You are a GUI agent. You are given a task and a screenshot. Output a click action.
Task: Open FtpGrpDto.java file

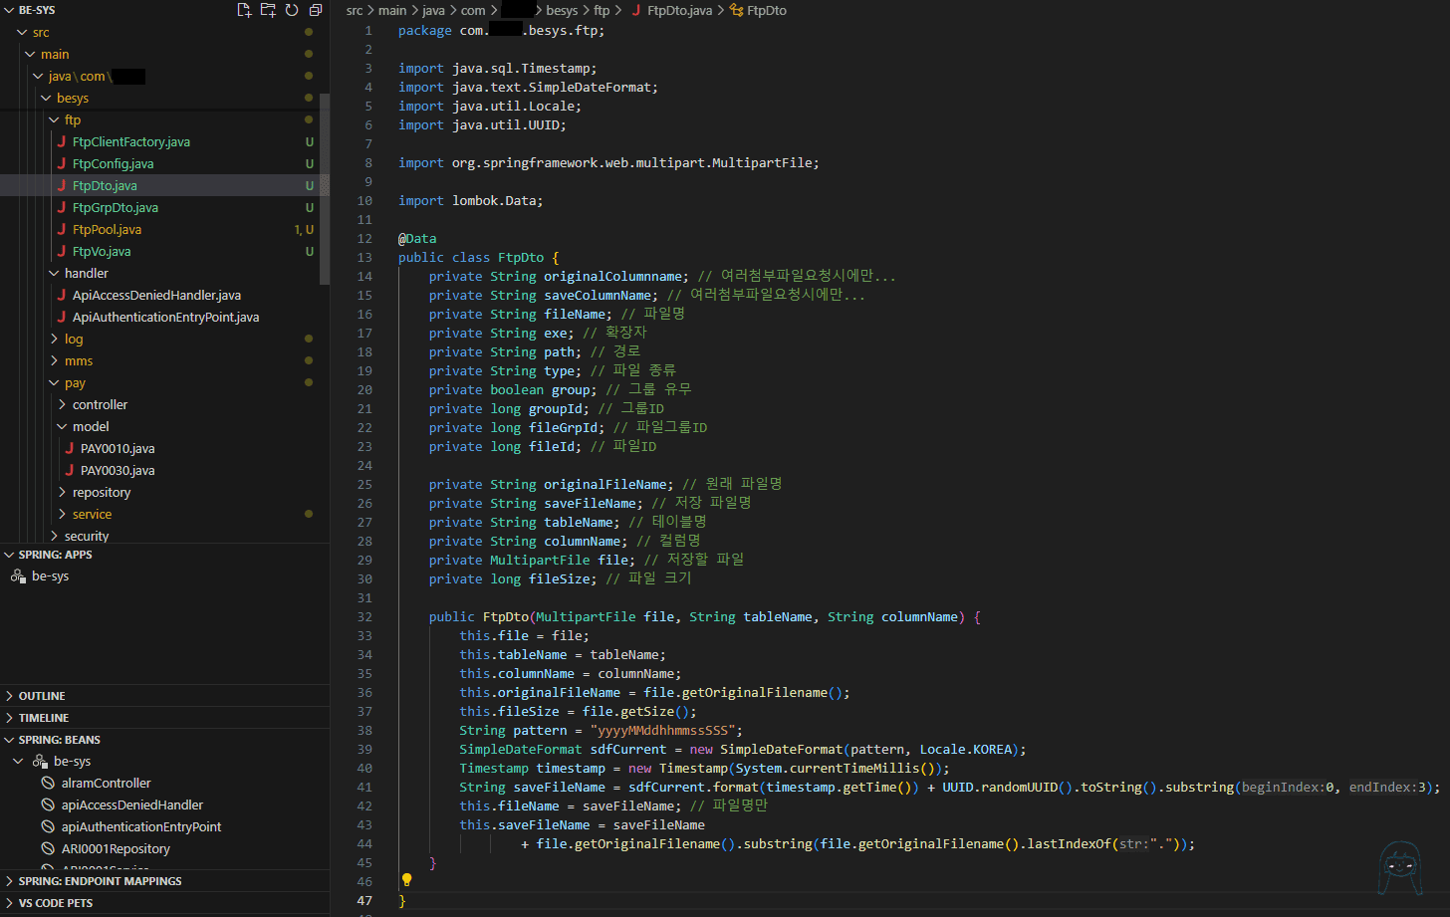pyautogui.click(x=116, y=208)
